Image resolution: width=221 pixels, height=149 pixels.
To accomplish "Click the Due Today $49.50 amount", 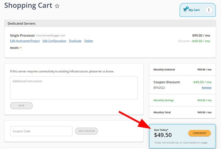I will point(163,135).
